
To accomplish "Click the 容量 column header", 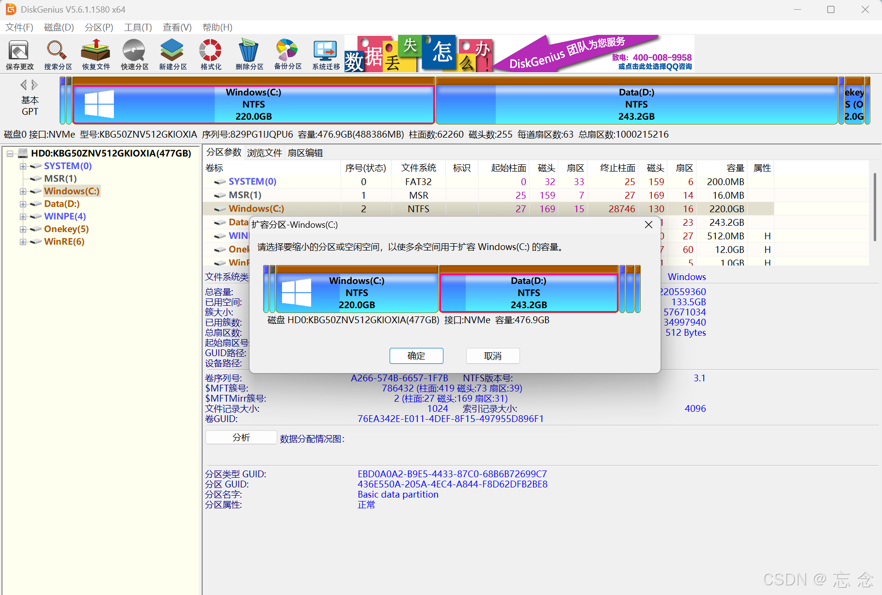I will (x=723, y=168).
